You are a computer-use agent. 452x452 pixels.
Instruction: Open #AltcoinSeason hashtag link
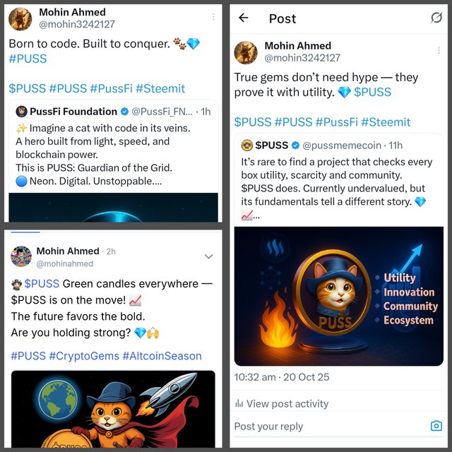[x=162, y=356]
